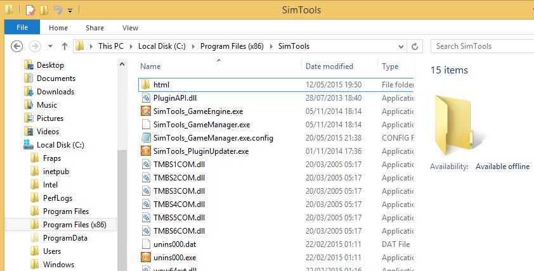
Task: Select unins000.exe file icon
Action: pos(146,257)
